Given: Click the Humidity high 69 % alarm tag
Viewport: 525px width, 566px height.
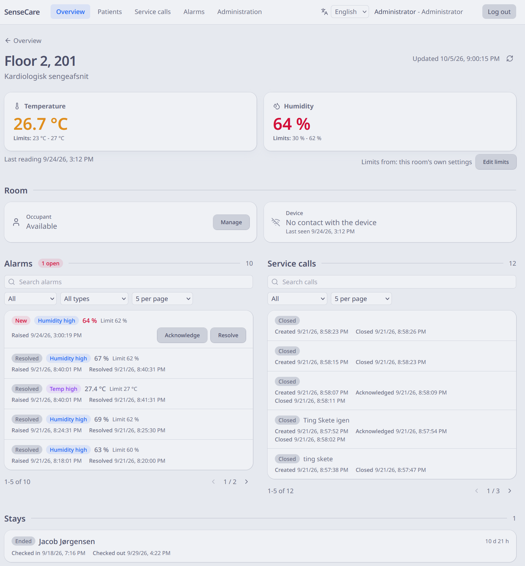Looking at the screenshot, I should pyautogui.click(x=68, y=419).
